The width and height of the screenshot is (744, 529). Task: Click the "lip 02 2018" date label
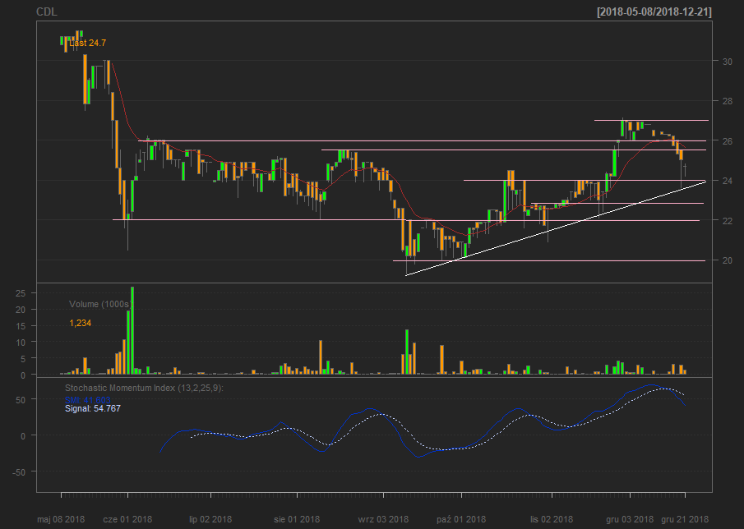tap(210, 519)
